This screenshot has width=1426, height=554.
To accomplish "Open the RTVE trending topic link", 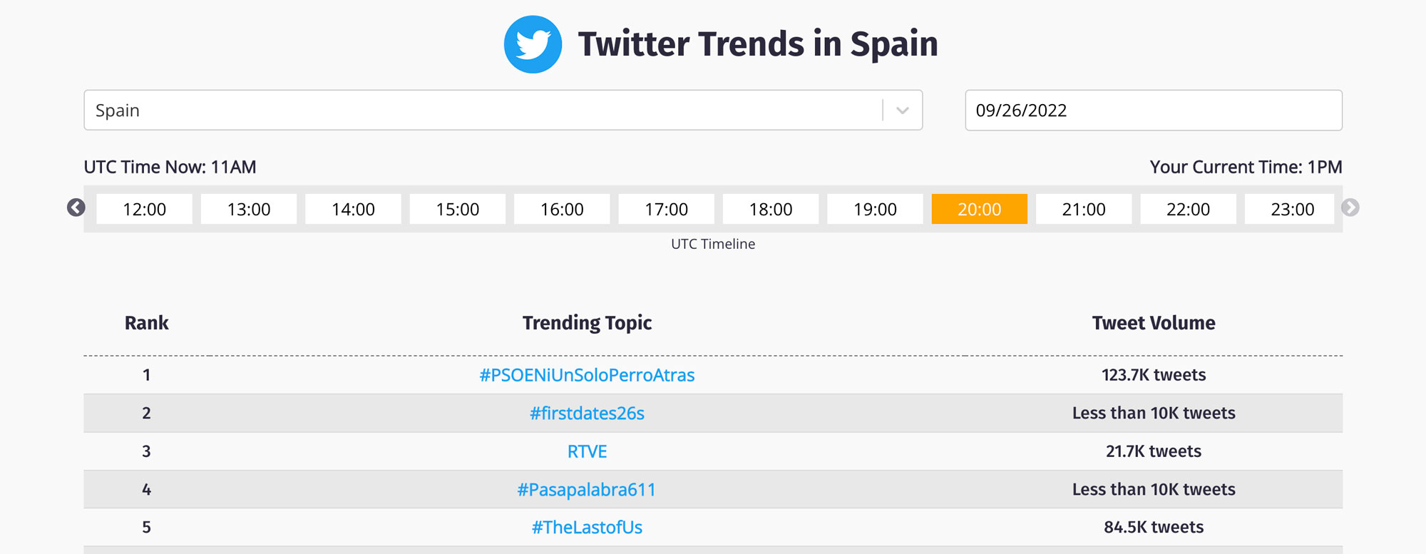I will click(x=587, y=451).
